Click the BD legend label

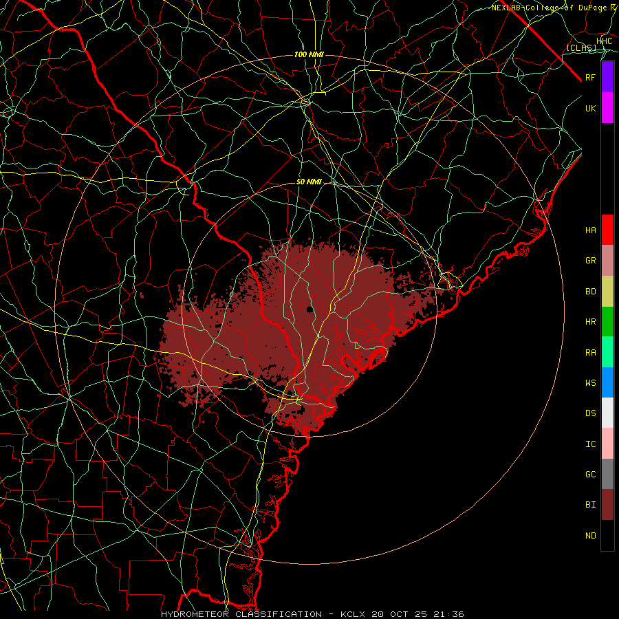(591, 292)
